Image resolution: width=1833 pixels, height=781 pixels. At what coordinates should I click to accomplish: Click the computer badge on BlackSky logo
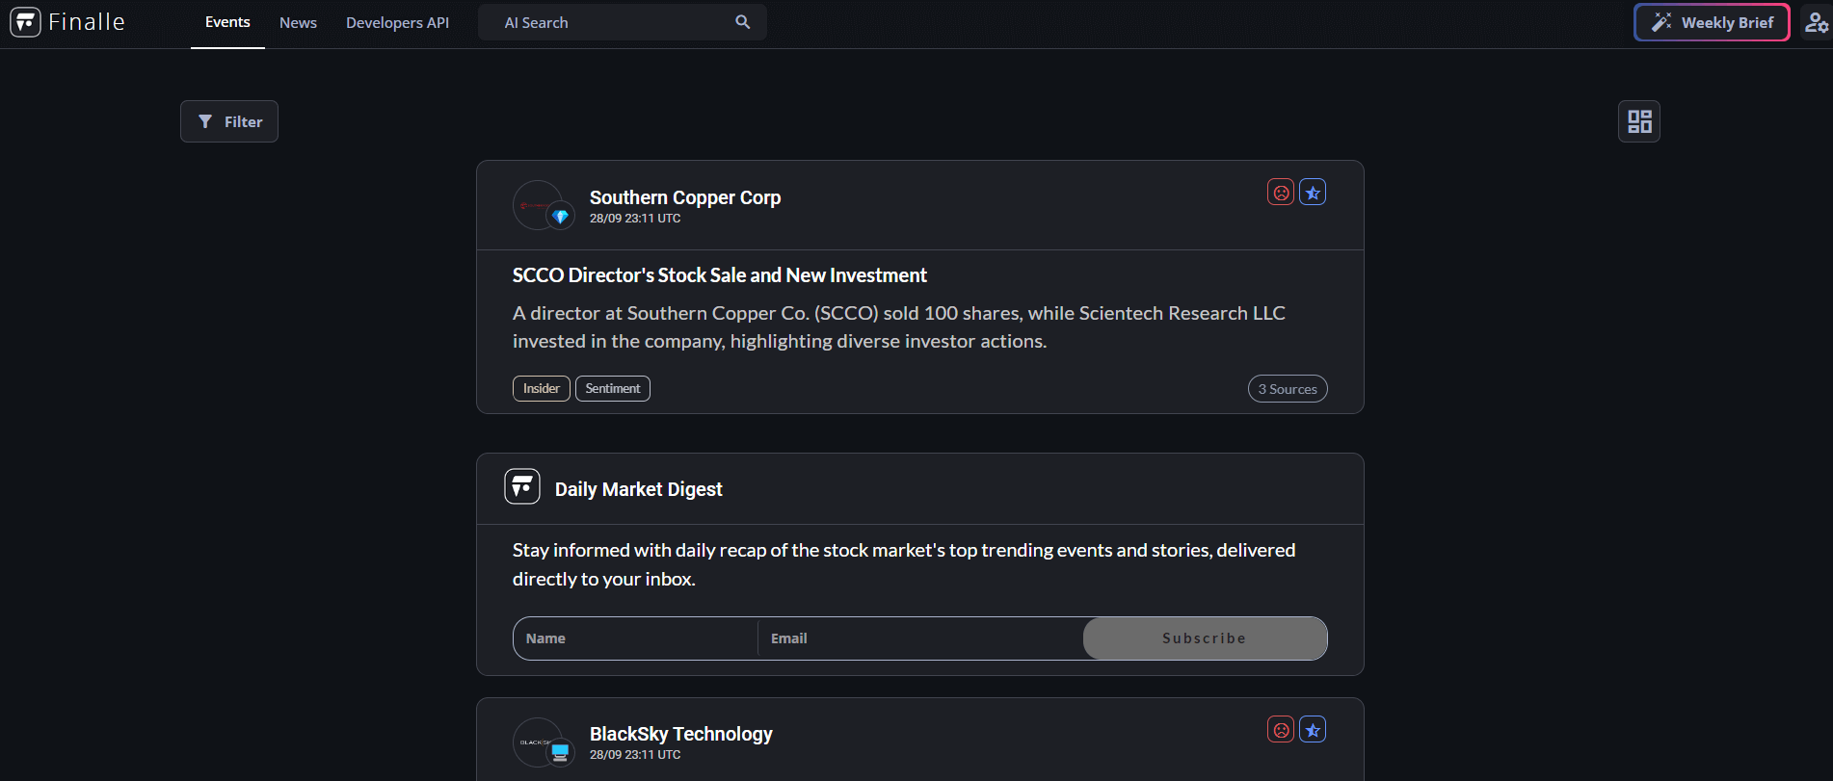point(561,753)
